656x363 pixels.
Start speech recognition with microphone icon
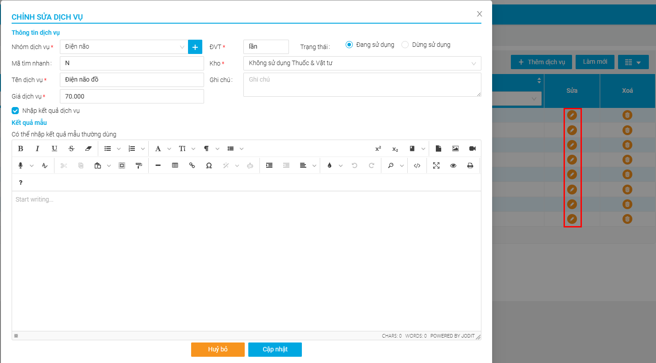pyautogui.click(x=21, y=165)
